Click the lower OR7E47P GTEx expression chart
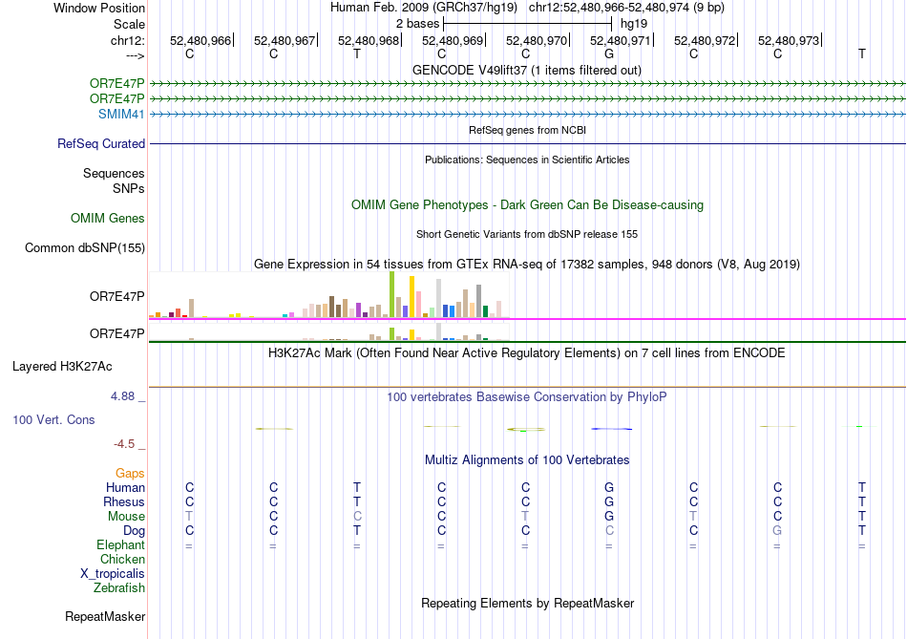 click(329, 332)
